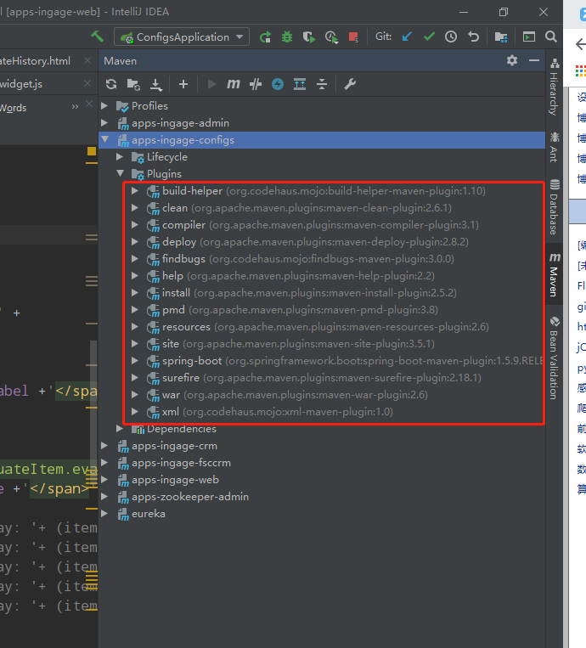This screenshot has width=586, height=648.
Task: Click the run anything window icon
Action: (x=528, y=37)
